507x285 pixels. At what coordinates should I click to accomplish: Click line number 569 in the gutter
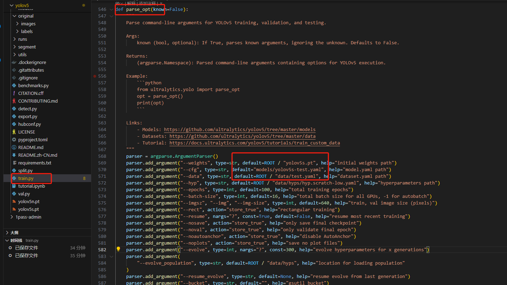(x=102, y=163)
